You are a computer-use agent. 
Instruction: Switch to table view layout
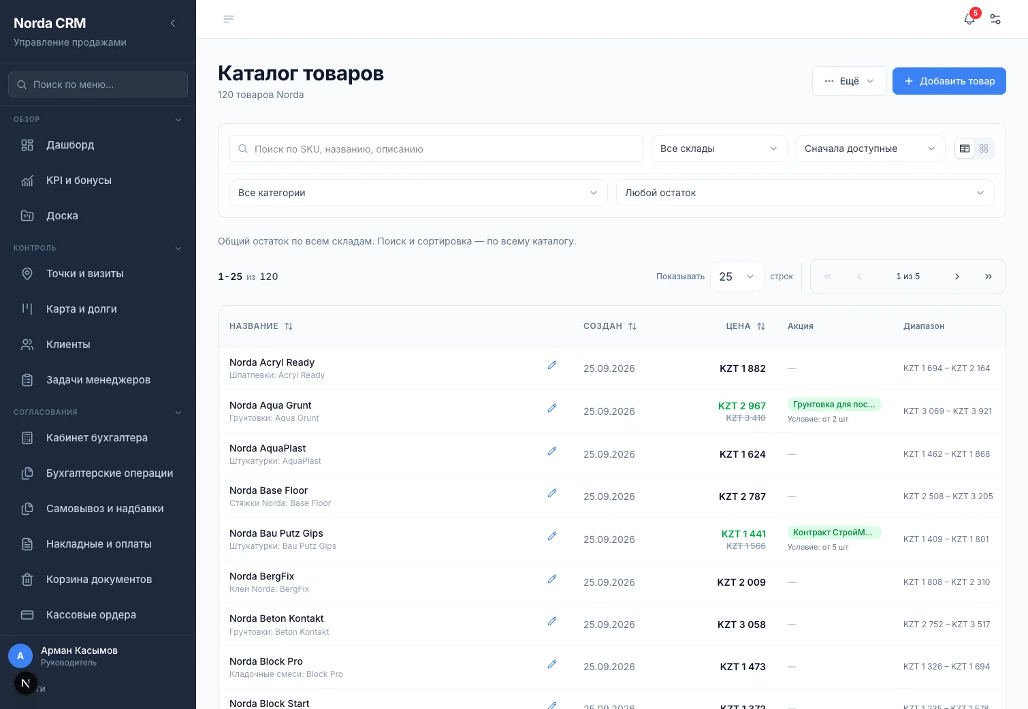[x=965, y=148]
